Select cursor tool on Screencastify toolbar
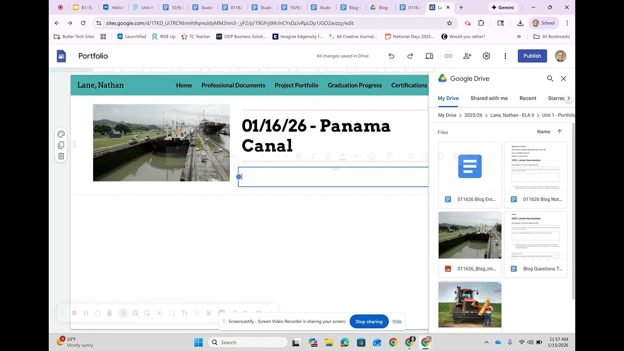 pos(123,313)
